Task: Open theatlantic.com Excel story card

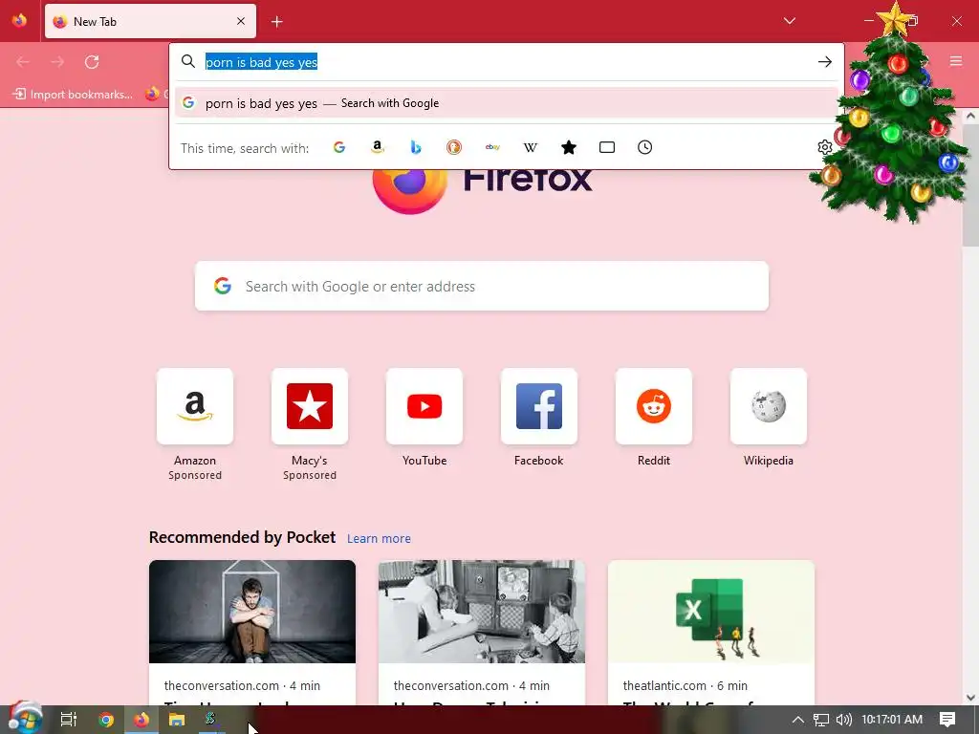Action: pyautogui.click(x=711, y=633)
